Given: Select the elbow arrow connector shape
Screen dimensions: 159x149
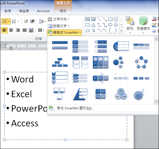Looking at the screenshot, I should click(x=105, y=25).
